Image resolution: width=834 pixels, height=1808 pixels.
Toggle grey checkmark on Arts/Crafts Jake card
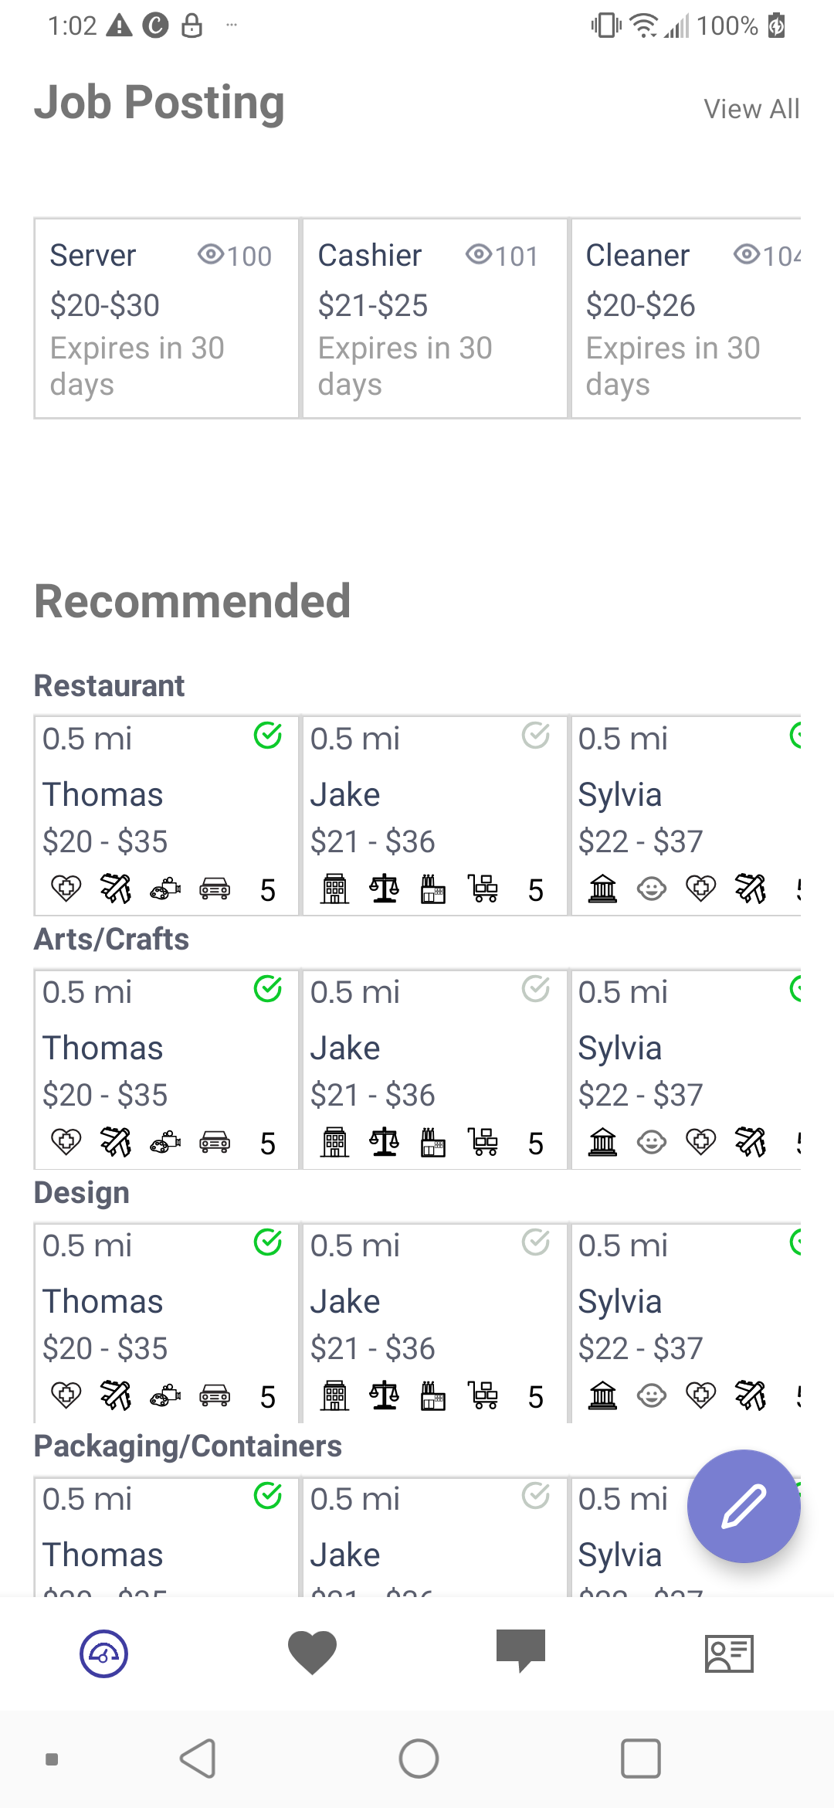[536, 989]
